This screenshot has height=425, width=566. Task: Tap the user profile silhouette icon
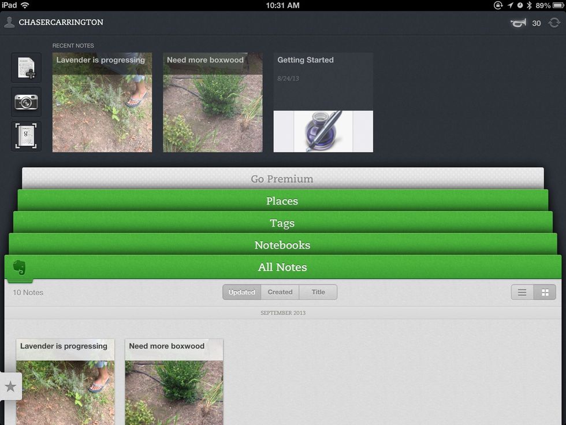pyautogui.click(x=9, y=22)
